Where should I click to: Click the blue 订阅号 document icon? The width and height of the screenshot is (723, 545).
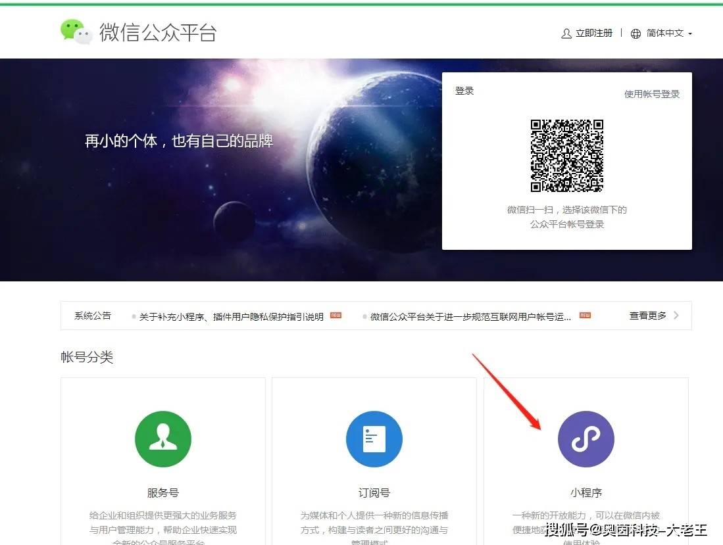click(x=374, y=439)
